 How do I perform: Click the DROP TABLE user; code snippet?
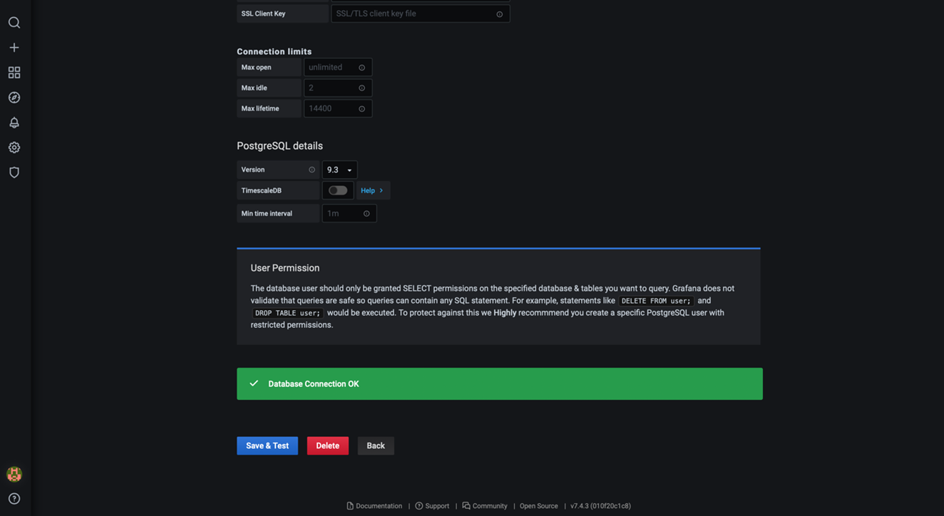tap(288, 313)
